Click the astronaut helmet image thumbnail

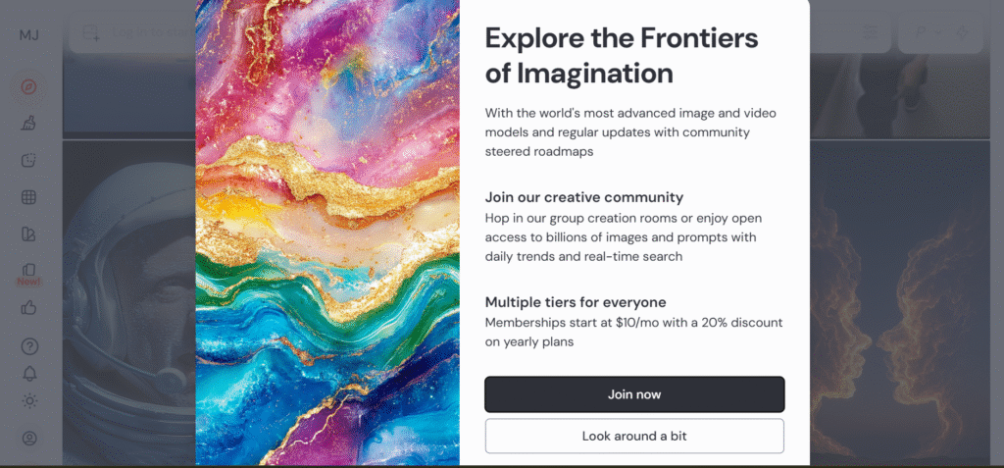[x=129, y=294]
